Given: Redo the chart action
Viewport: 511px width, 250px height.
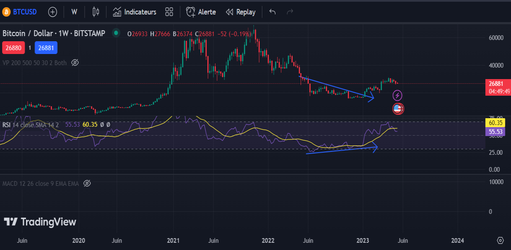Looking at the screenshot, I should point(290,12).
